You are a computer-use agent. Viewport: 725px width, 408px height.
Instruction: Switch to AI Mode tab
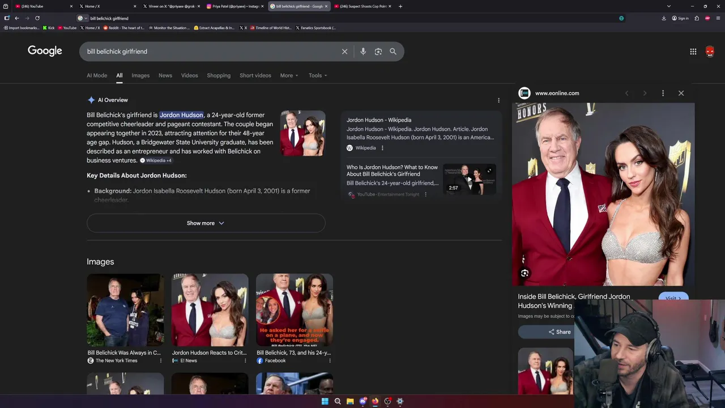click(x=97, y=75)
